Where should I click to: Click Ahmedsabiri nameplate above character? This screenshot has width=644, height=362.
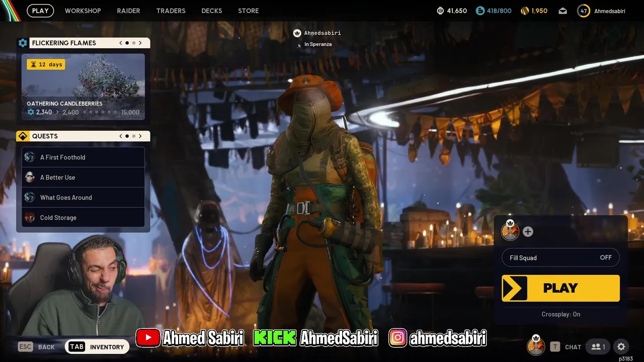[323, 33]
